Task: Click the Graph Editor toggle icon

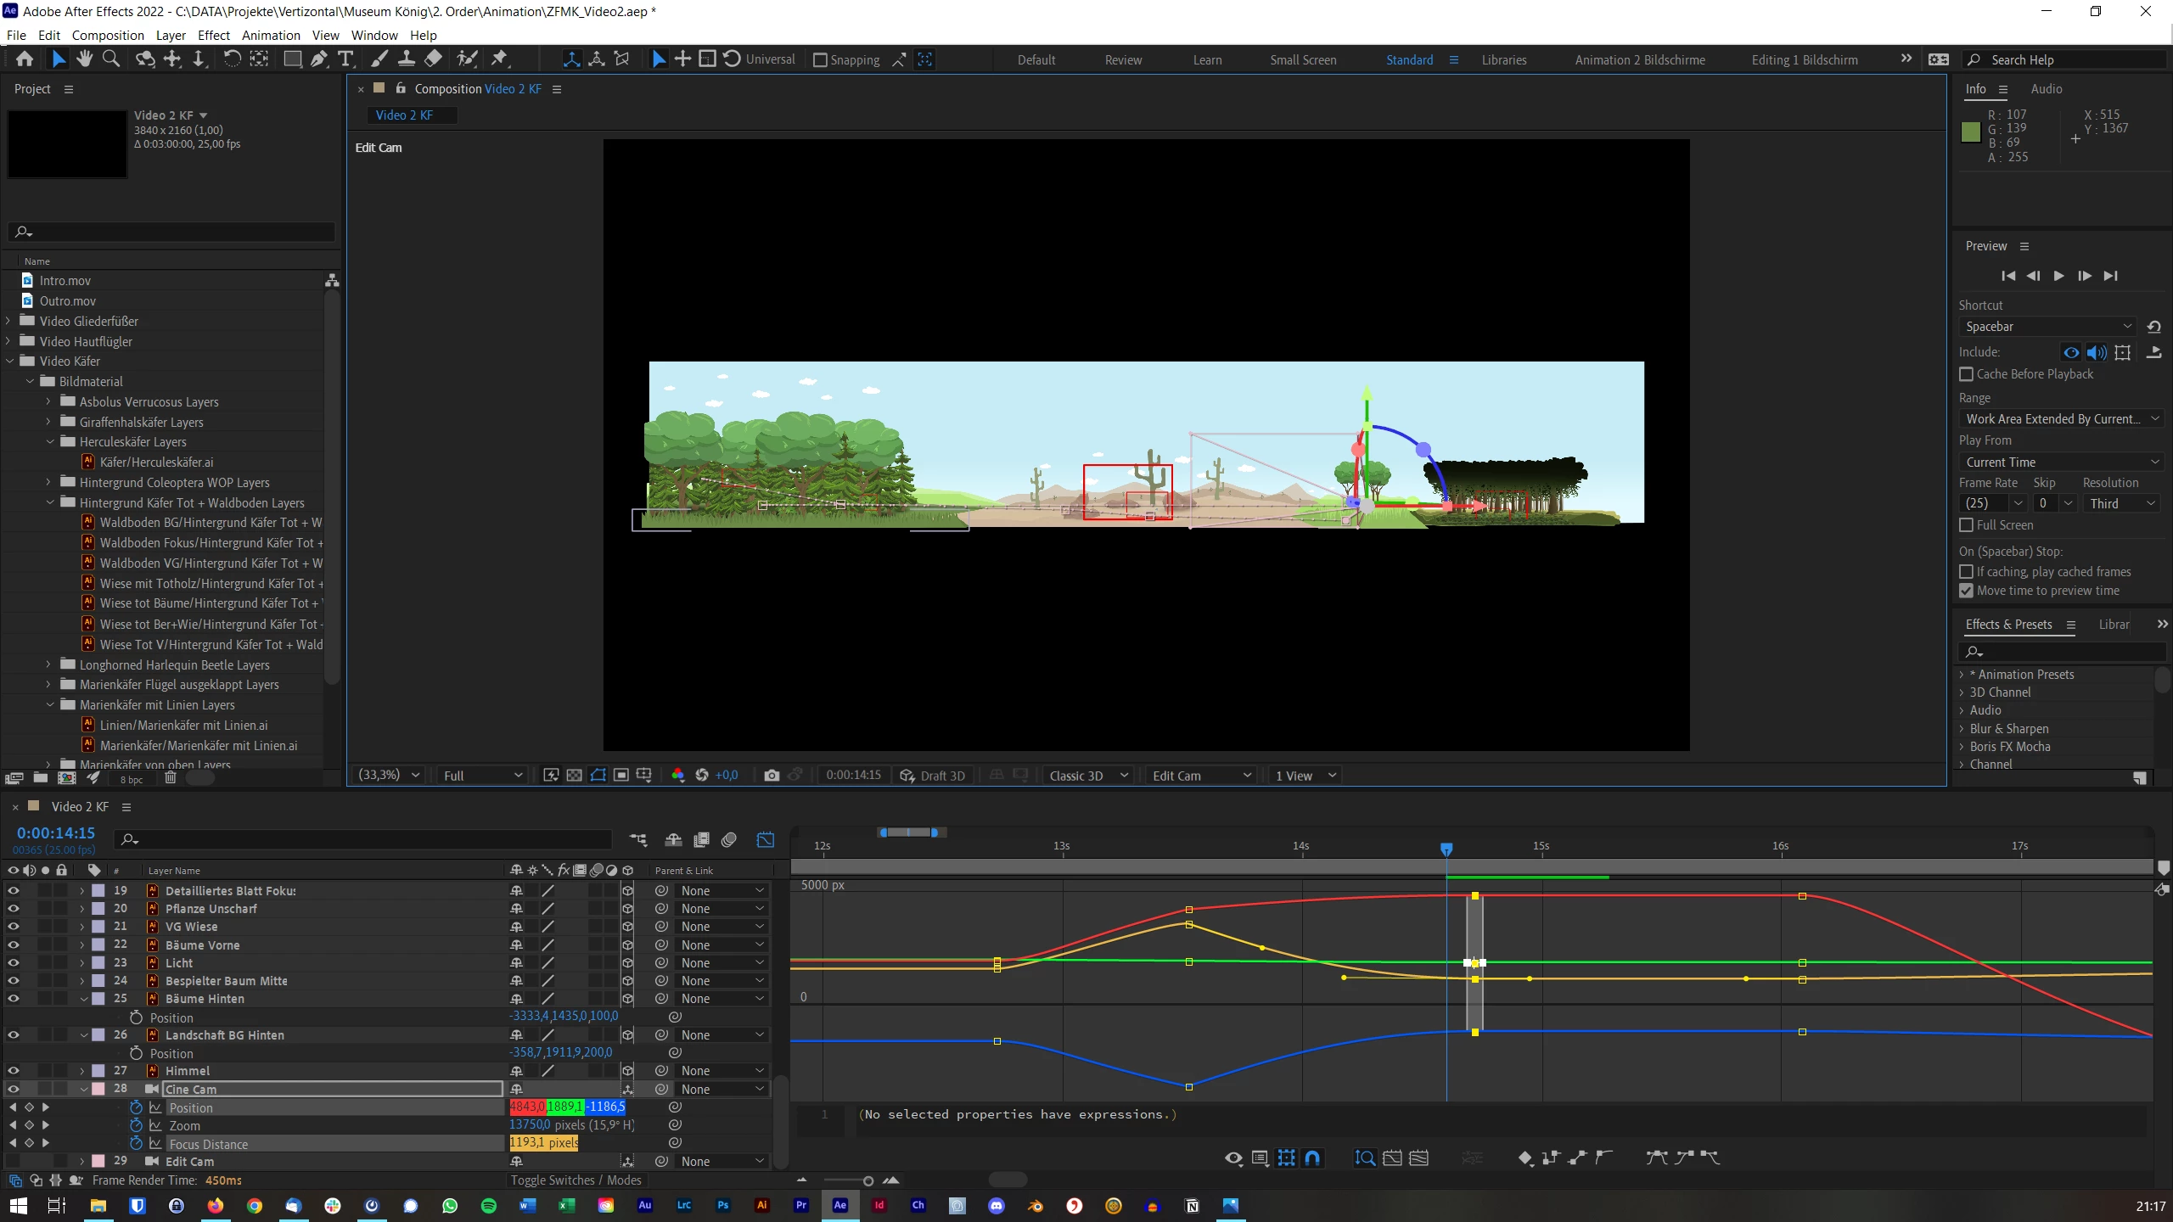Action: coord(765,840)
